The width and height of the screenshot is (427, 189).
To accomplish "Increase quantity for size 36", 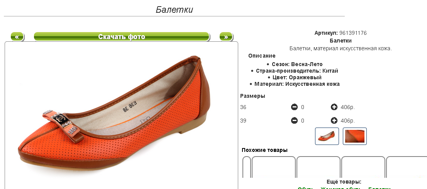I will coord(334,107).
